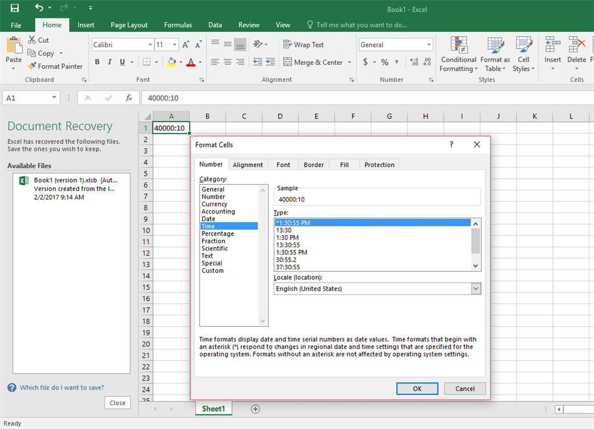
Task: Select the Format Painter brush
Action: coord(32,66)
